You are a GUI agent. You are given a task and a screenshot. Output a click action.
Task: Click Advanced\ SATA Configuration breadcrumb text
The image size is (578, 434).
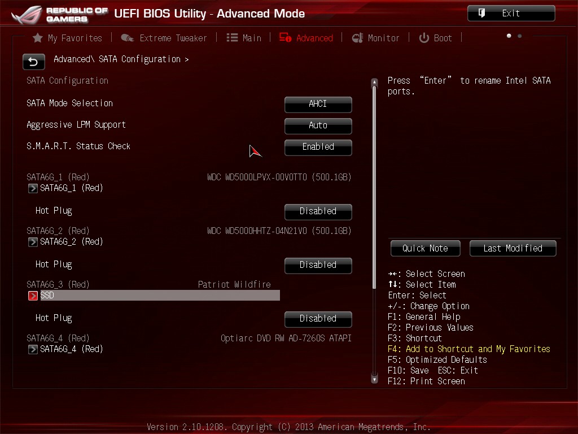click(121, 59)
